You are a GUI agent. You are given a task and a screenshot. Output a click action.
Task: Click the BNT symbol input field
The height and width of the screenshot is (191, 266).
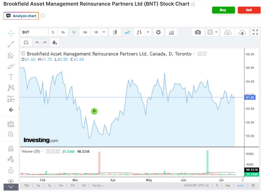34,32
